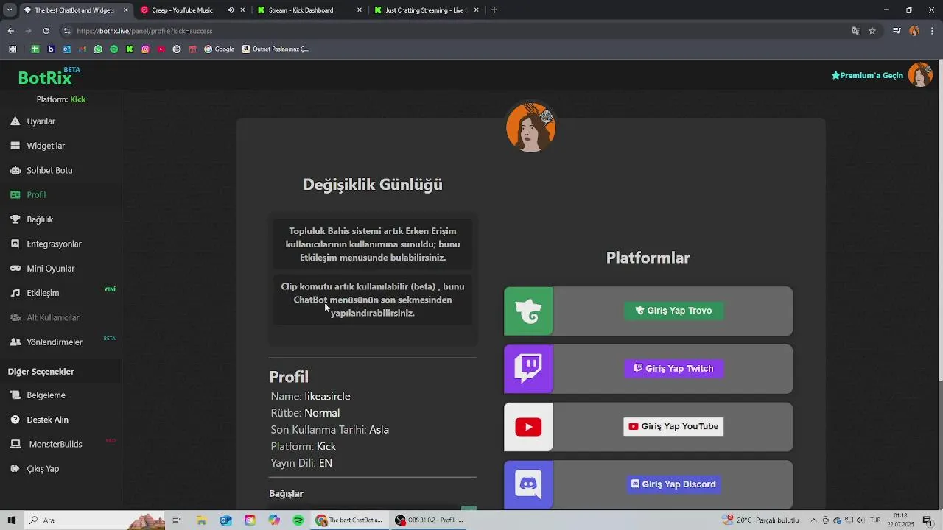Open the media controls icon
The width and height of the screenshot is (943, 530).
click(897, 31)
